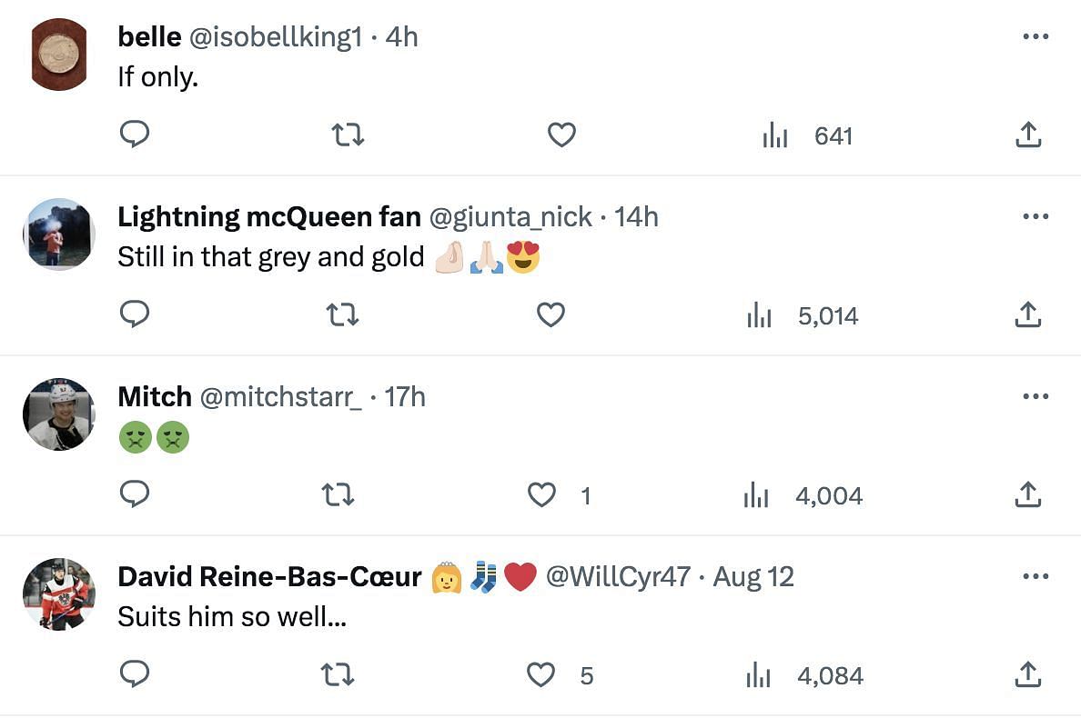Image resolution: width=1081 pixels, height=718 pixels.
Task: Open the Aug 12 tweet timestamp
Action: tap(753, 577)
